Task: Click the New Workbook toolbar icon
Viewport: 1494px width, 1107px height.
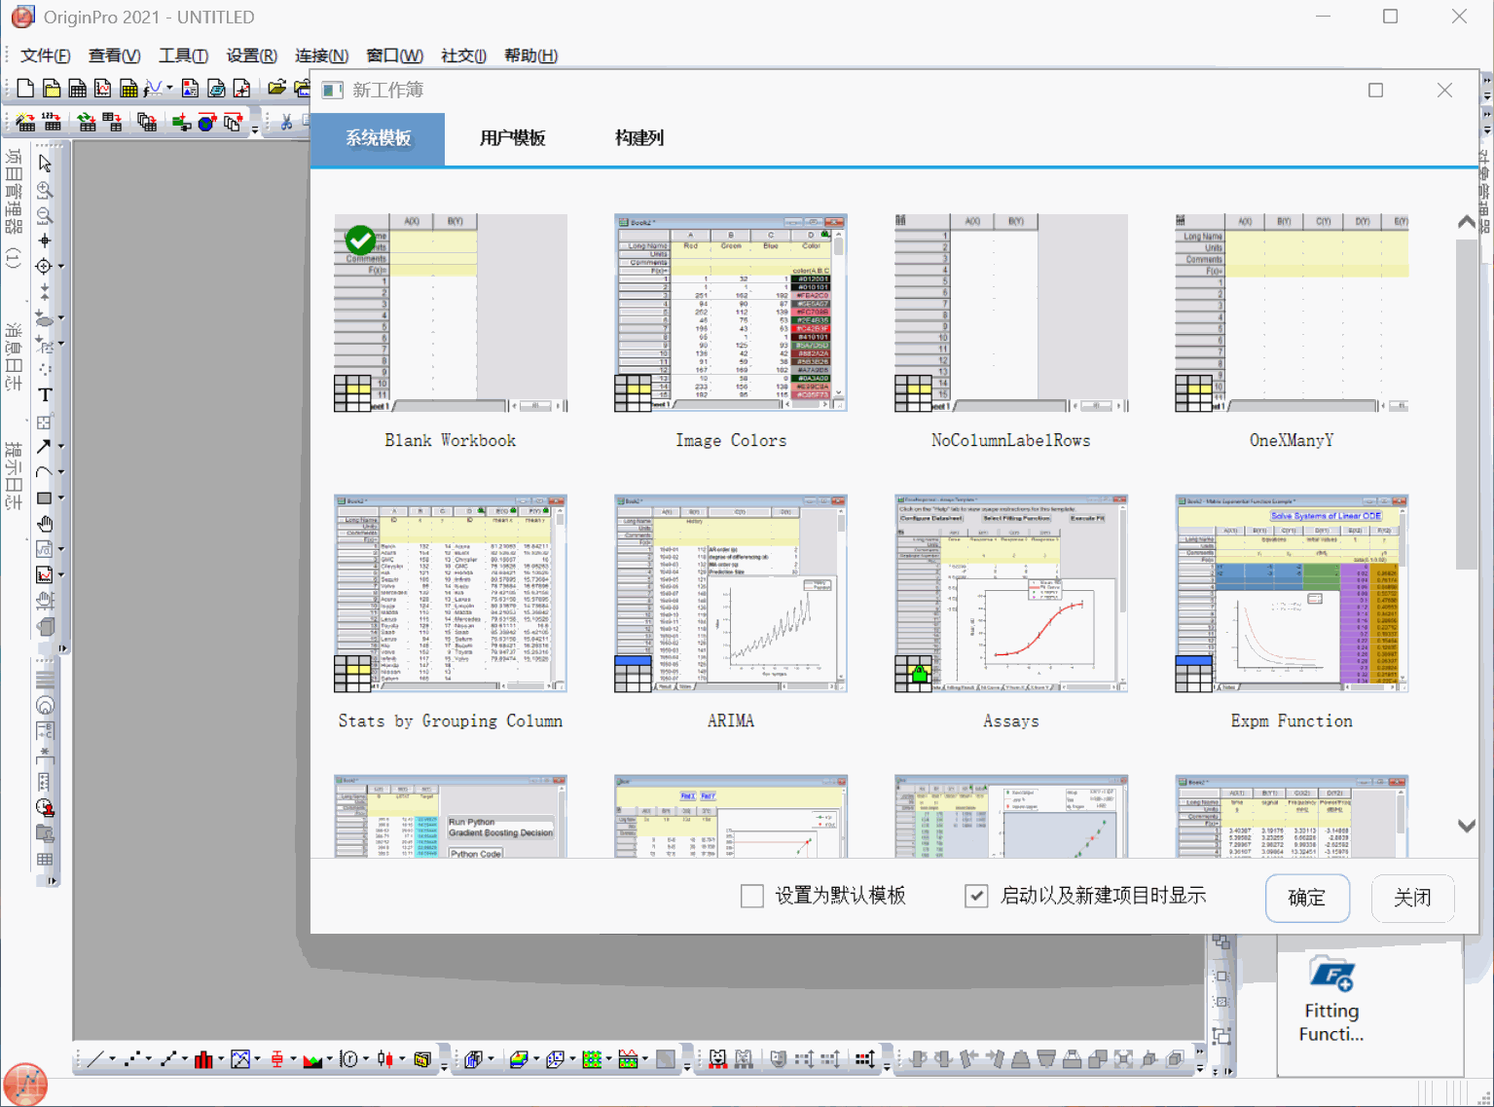Action: (77, 89)
